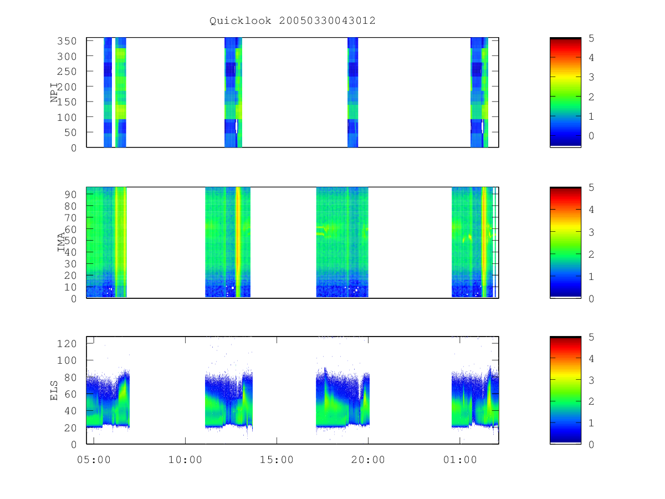Click the ELS data block above 05:00
The width and height of the screenshot is (665, 499).
pos(108,399)
